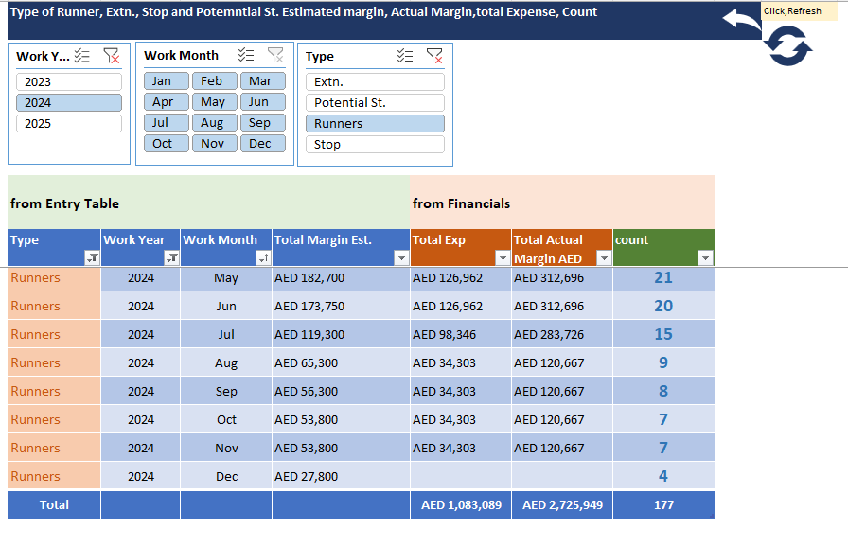
Task: Clear filter on Work Month slicer
Action: (275, 55)
